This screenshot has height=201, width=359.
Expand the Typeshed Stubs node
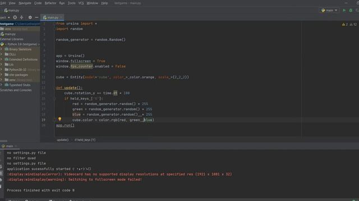click(x=1, y=85)
